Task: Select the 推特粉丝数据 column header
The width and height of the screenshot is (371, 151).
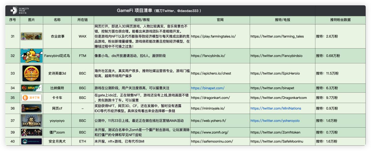Action: pos(340,20)
